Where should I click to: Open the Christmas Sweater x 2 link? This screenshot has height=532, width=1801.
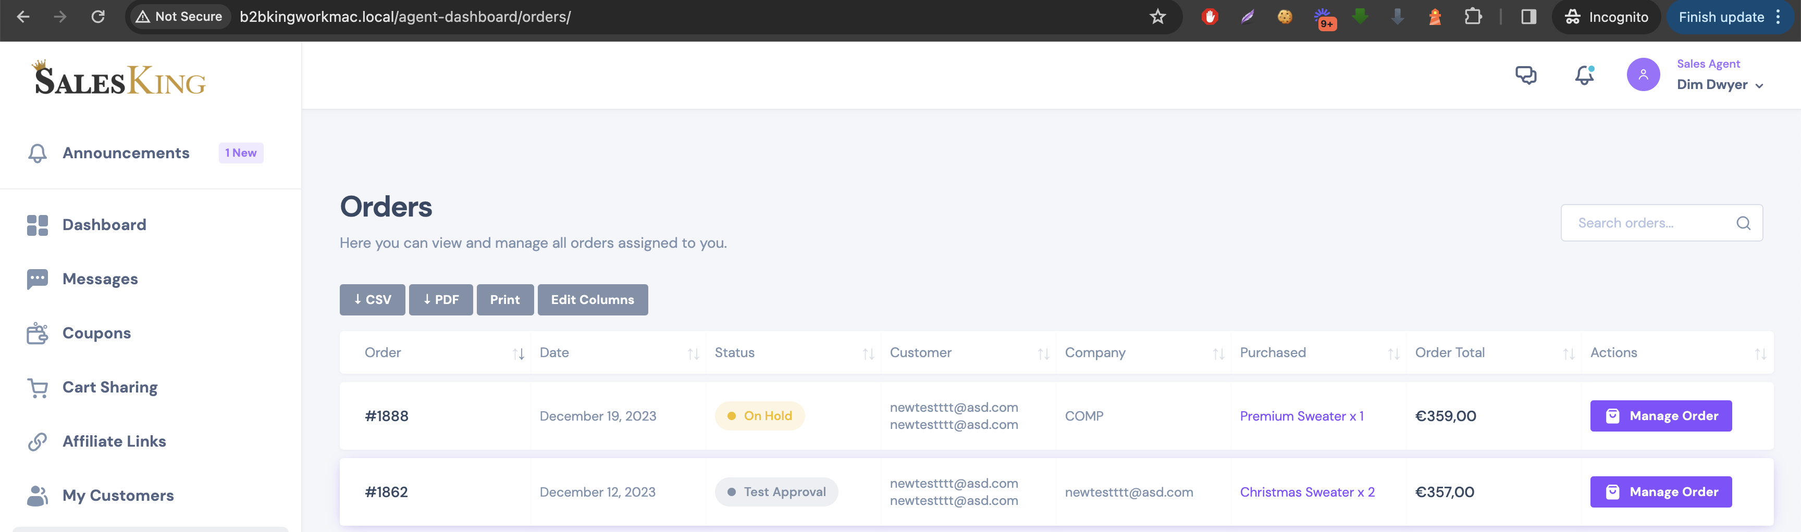[1306, 492]
